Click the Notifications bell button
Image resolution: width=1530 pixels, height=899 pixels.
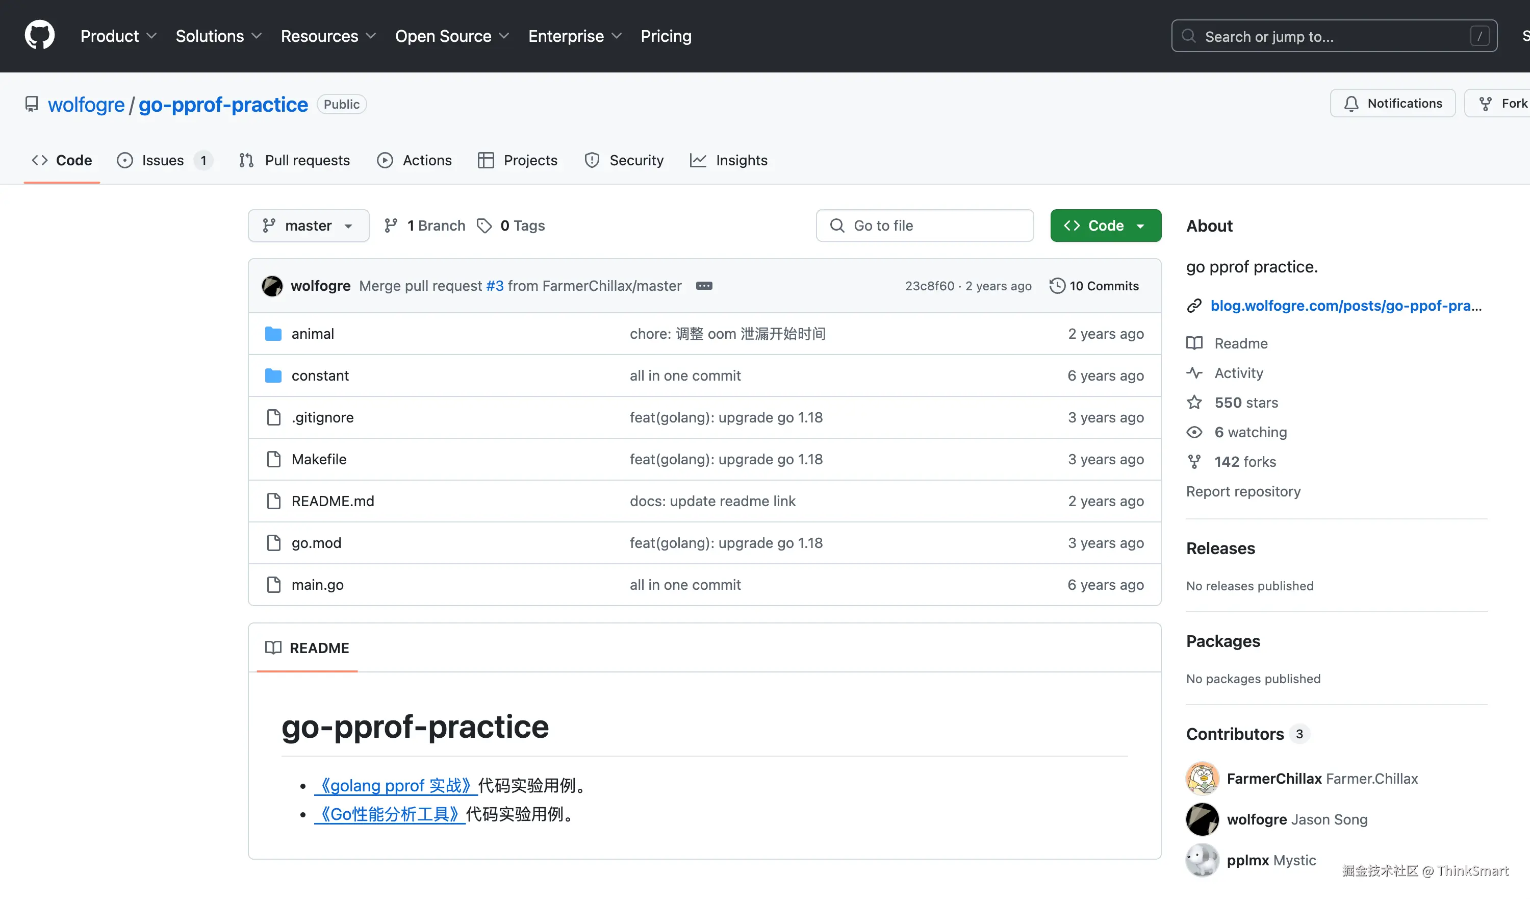pyautogui.click(x=1392, y=103)
